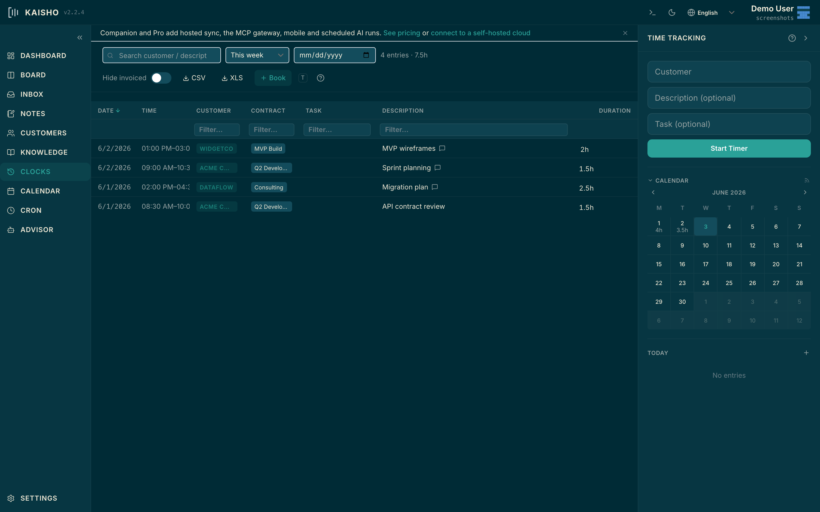Open Advisor in sidebar
This screenshot has width=820, height=512.
(45, 230)
